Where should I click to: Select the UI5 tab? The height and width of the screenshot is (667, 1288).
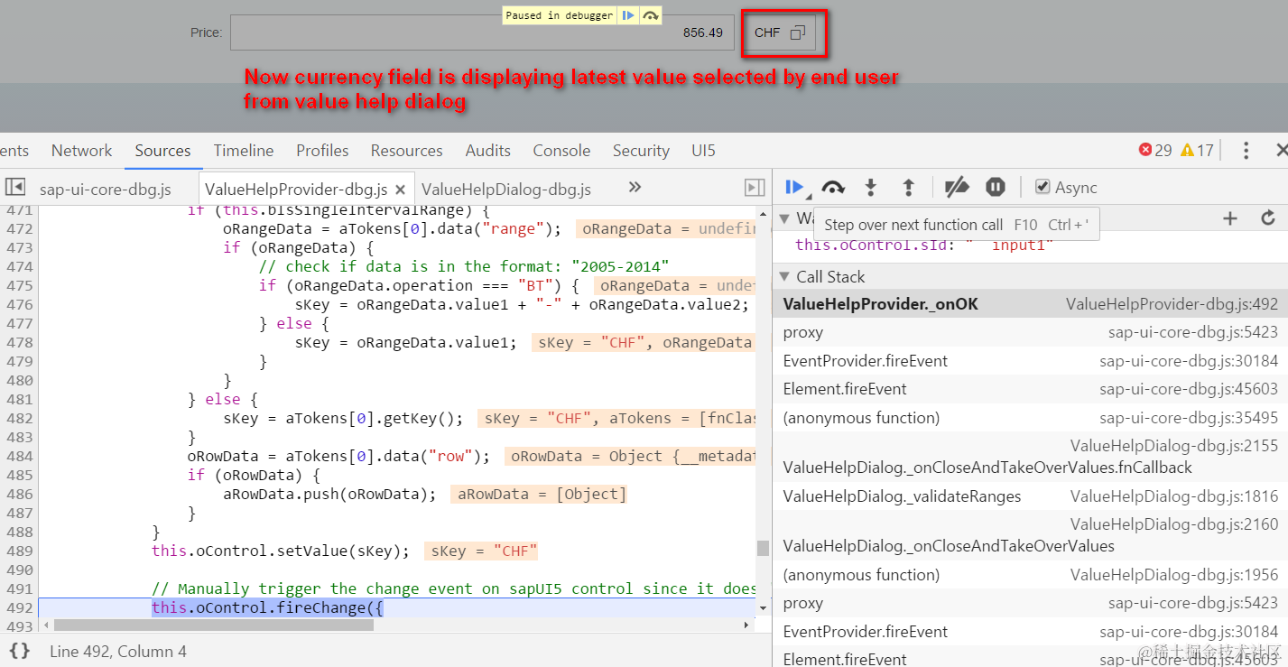702,151
